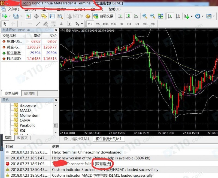This screenshot has width=218, height=178.
Task: Toggle the M15 timeframe button
Action: point(106,24)
